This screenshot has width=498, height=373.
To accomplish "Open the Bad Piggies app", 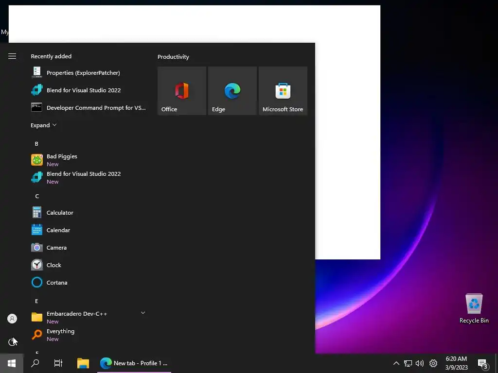I will [x=89, y=160].
